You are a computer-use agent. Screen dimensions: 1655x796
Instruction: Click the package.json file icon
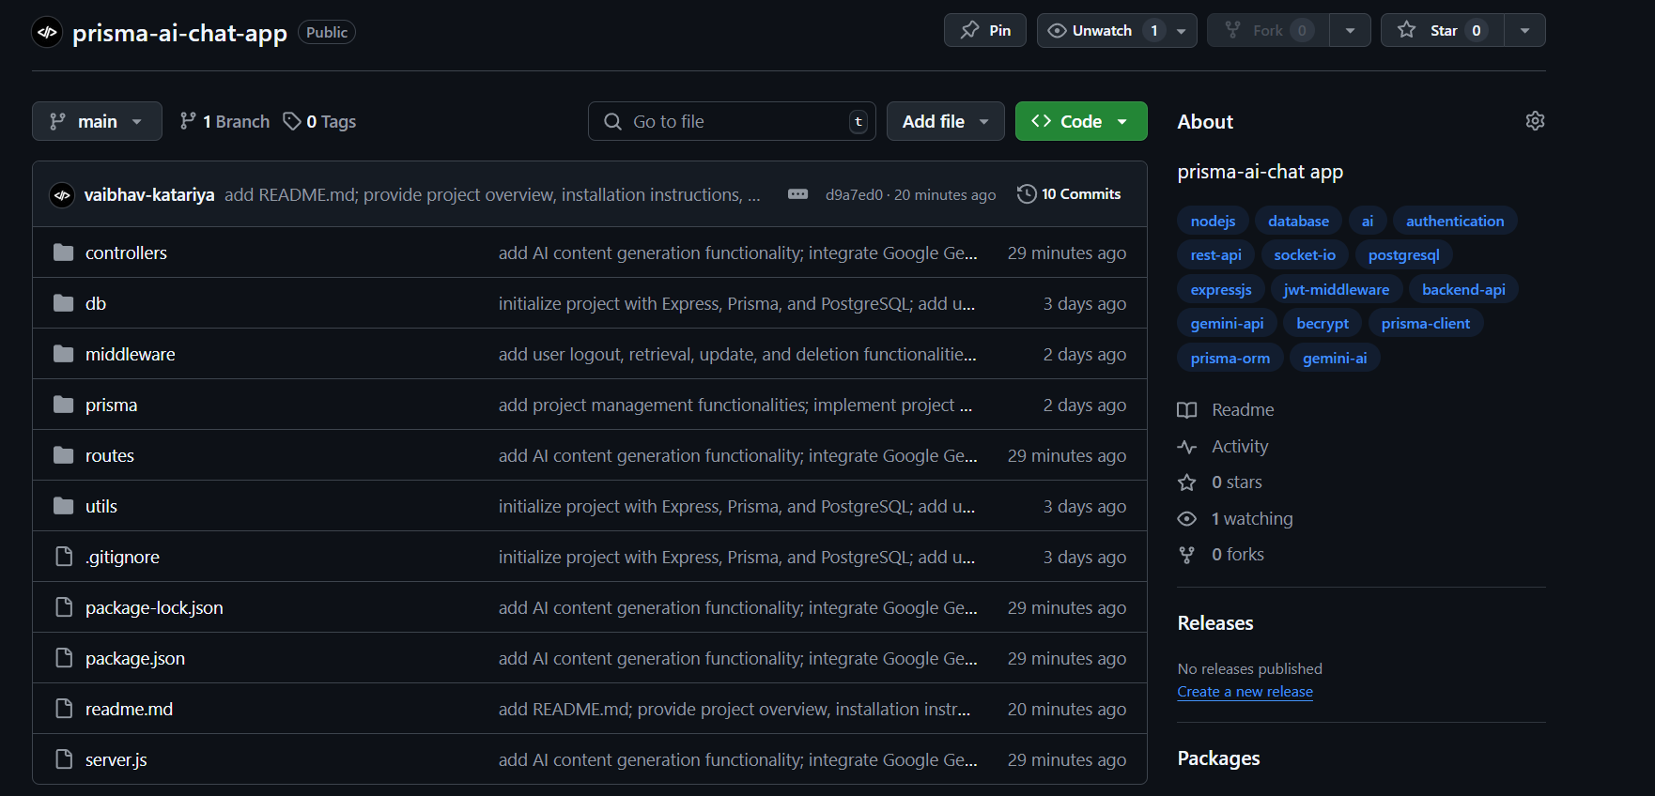tap(64, 658)
